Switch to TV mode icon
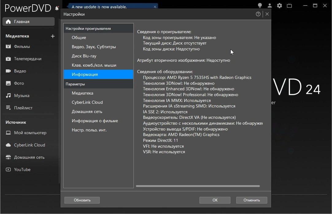The width and height of the screenshot is (332, 214). pos(289,6)
